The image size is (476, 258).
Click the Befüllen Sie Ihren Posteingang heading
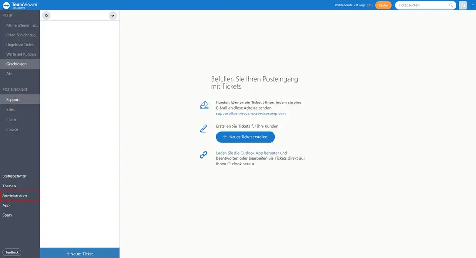coord(254,83)
